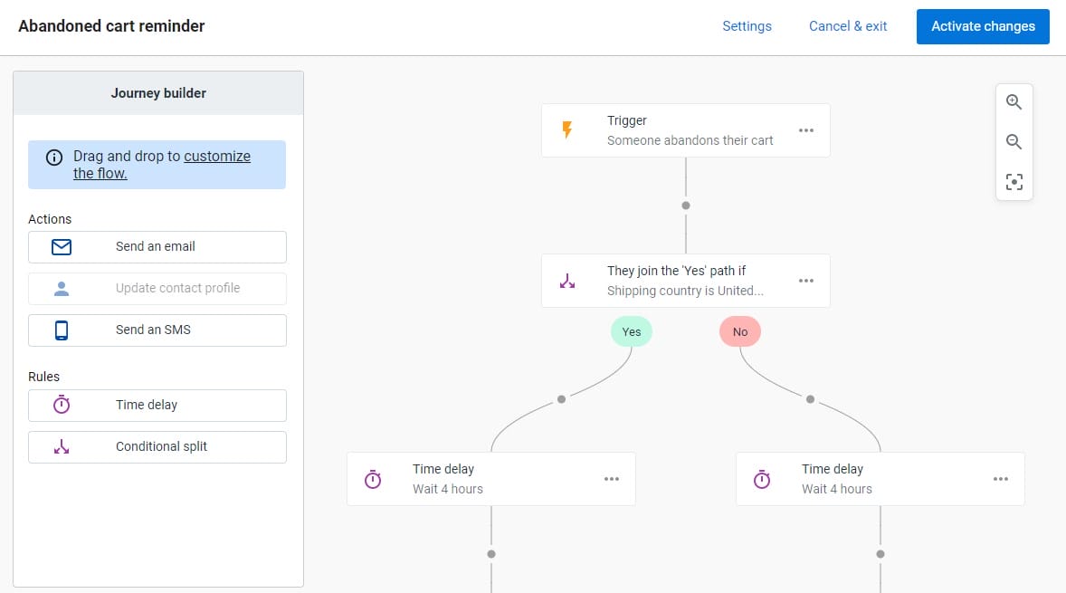Open the options menu on the right Time delay node
This screenshot has width=1066, height=593.
(1000, 478)
